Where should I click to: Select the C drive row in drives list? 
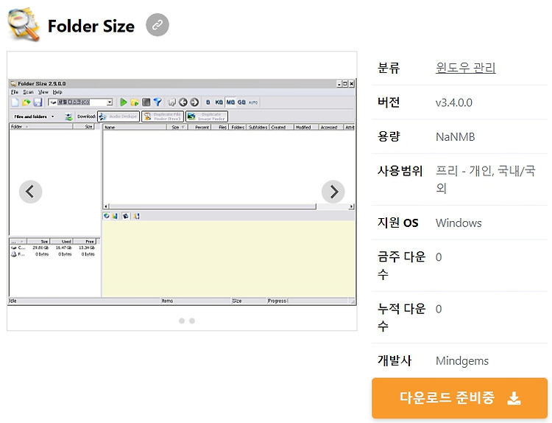click(x=53, y=248)
